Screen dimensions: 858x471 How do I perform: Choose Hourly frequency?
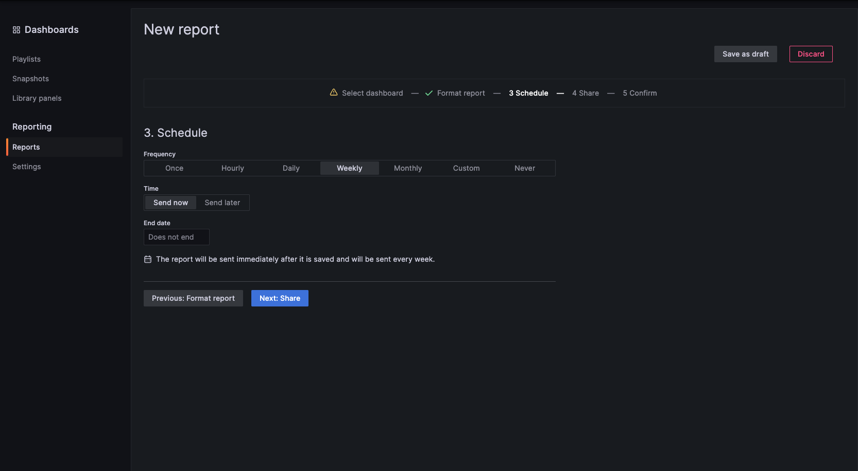[232, 168]
